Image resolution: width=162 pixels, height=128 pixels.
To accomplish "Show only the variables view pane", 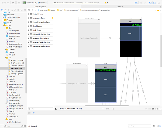I will click(158, 126).
